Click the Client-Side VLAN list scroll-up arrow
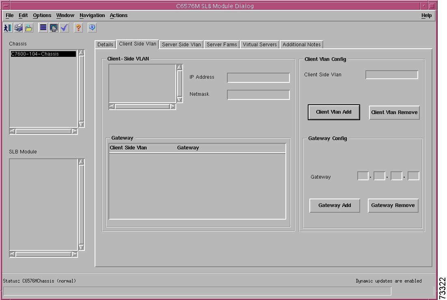The width and height of the screenshot is (447, 300). coord(179,67)
